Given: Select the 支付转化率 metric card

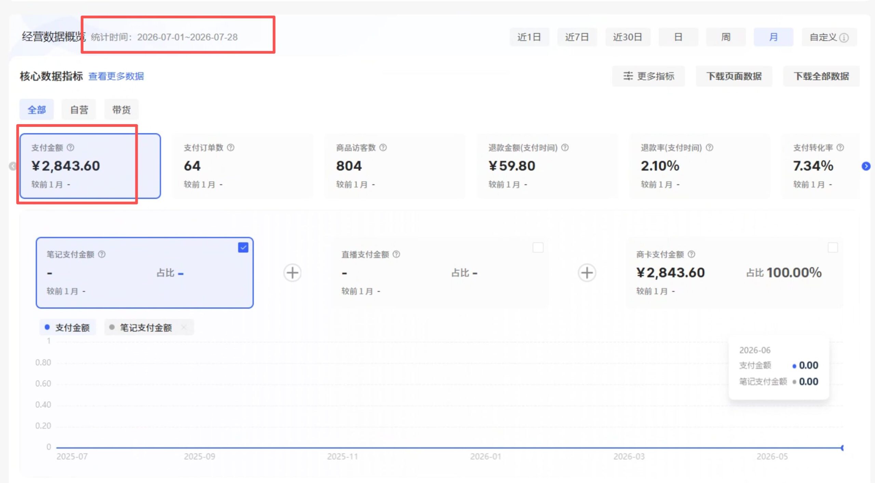Looking at the screenshot, I should (821, 166).
